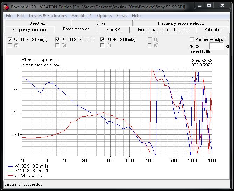The image size is (234, 191).
Task: Open the Options menu
Action: pyautogui.click(x=104, y=16)
